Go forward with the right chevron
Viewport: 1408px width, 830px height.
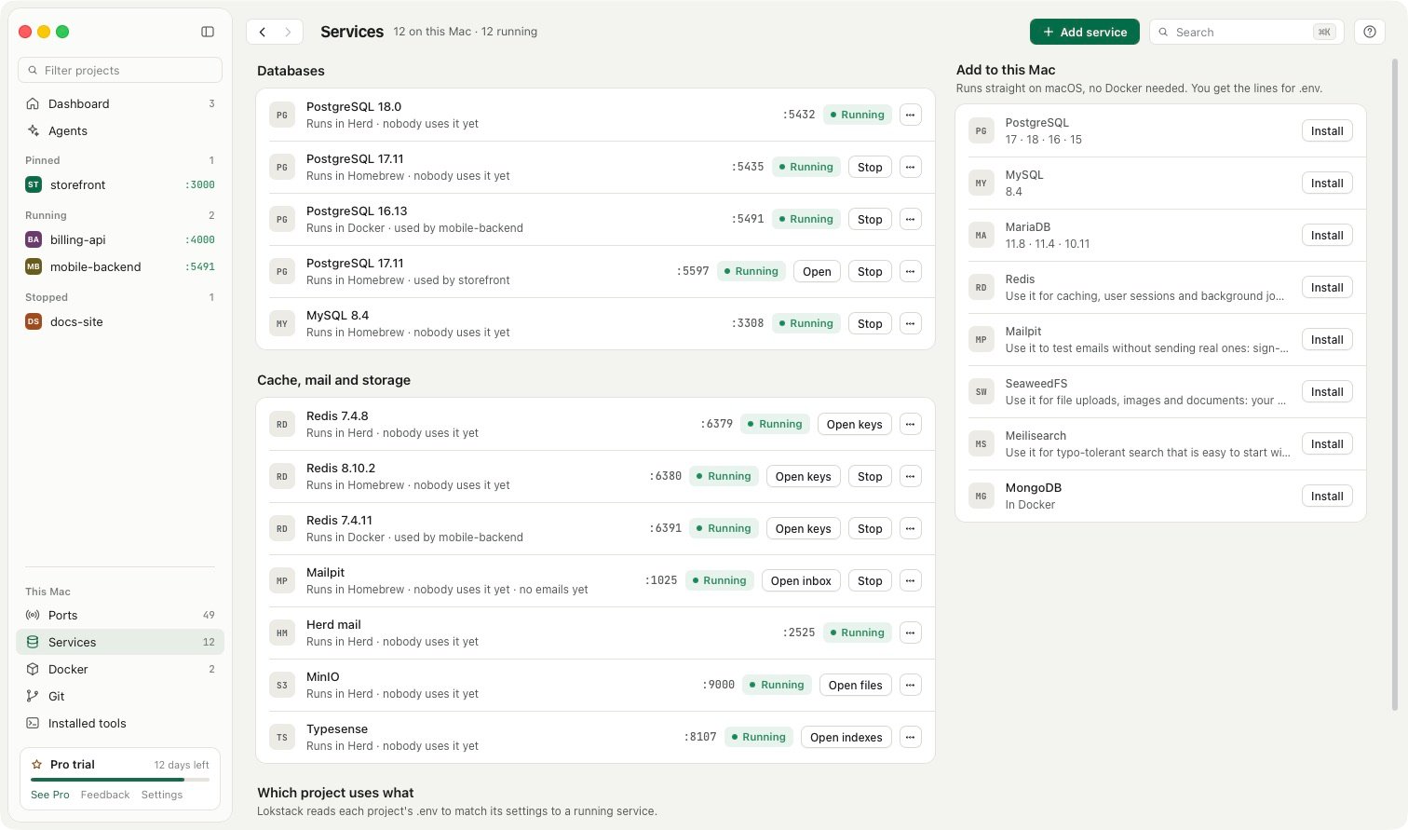(x=288, y=32)
